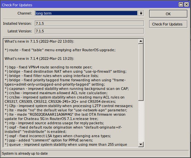Click the capsman improved stability line

point(67,89)
